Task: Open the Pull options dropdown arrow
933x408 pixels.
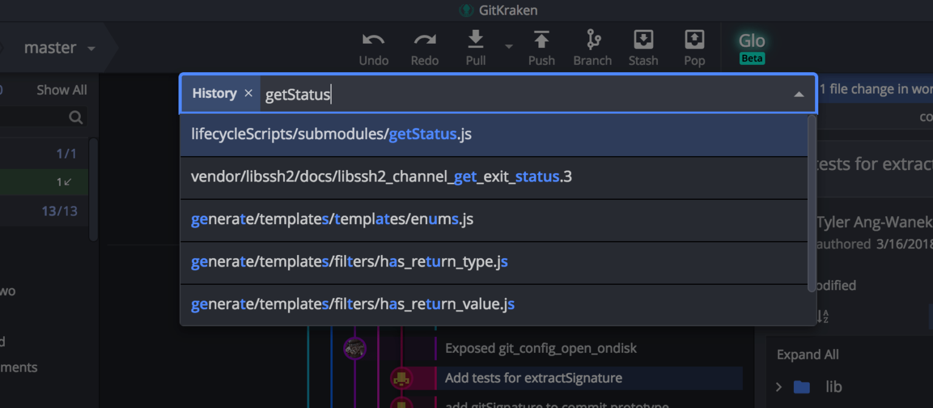Action: click(509, 46)
